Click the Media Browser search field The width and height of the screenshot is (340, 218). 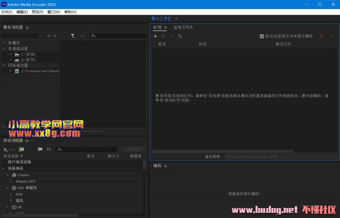(118, 36)
